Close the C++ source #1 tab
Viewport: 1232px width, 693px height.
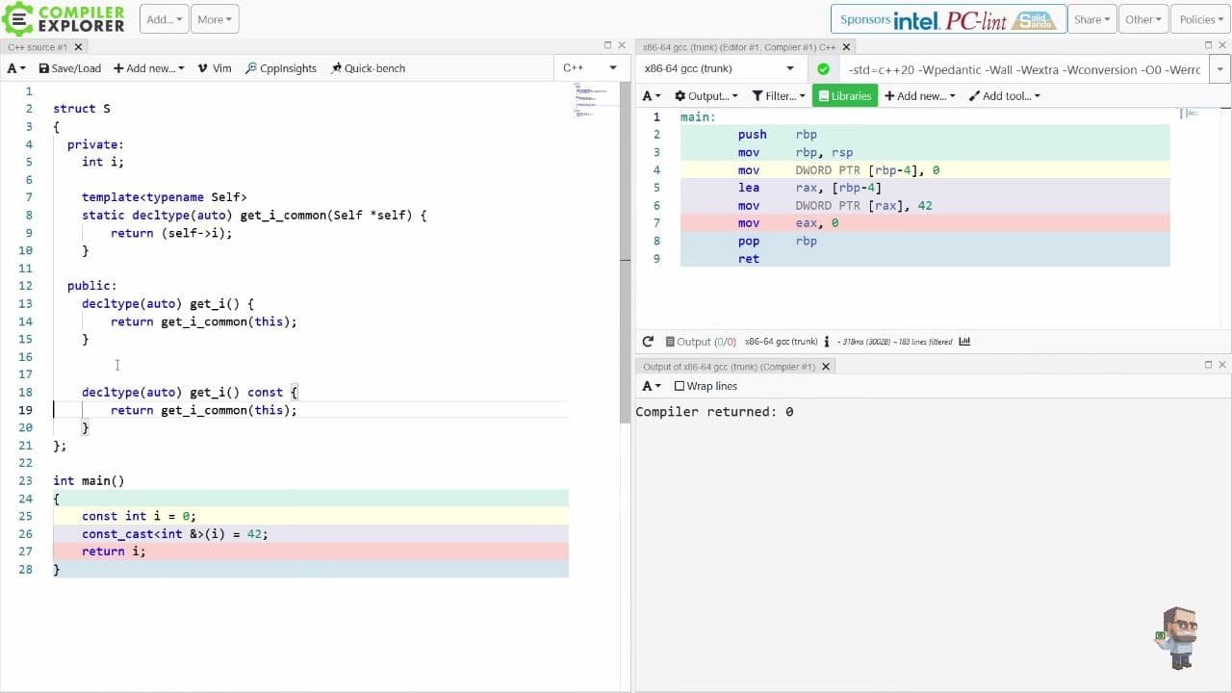click(x=79, y=46)
